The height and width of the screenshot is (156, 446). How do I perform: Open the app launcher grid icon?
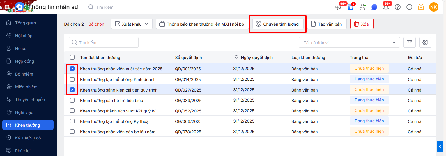point(7,7)
